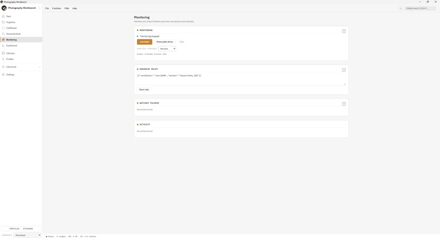Open help for Watched Folders panel

pyautogui.click(x=344, y=104)
